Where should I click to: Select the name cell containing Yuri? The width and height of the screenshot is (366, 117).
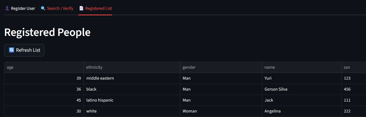268,78
